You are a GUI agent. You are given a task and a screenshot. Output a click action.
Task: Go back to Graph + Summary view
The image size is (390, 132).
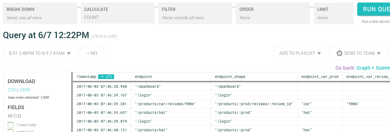(373, 68)
